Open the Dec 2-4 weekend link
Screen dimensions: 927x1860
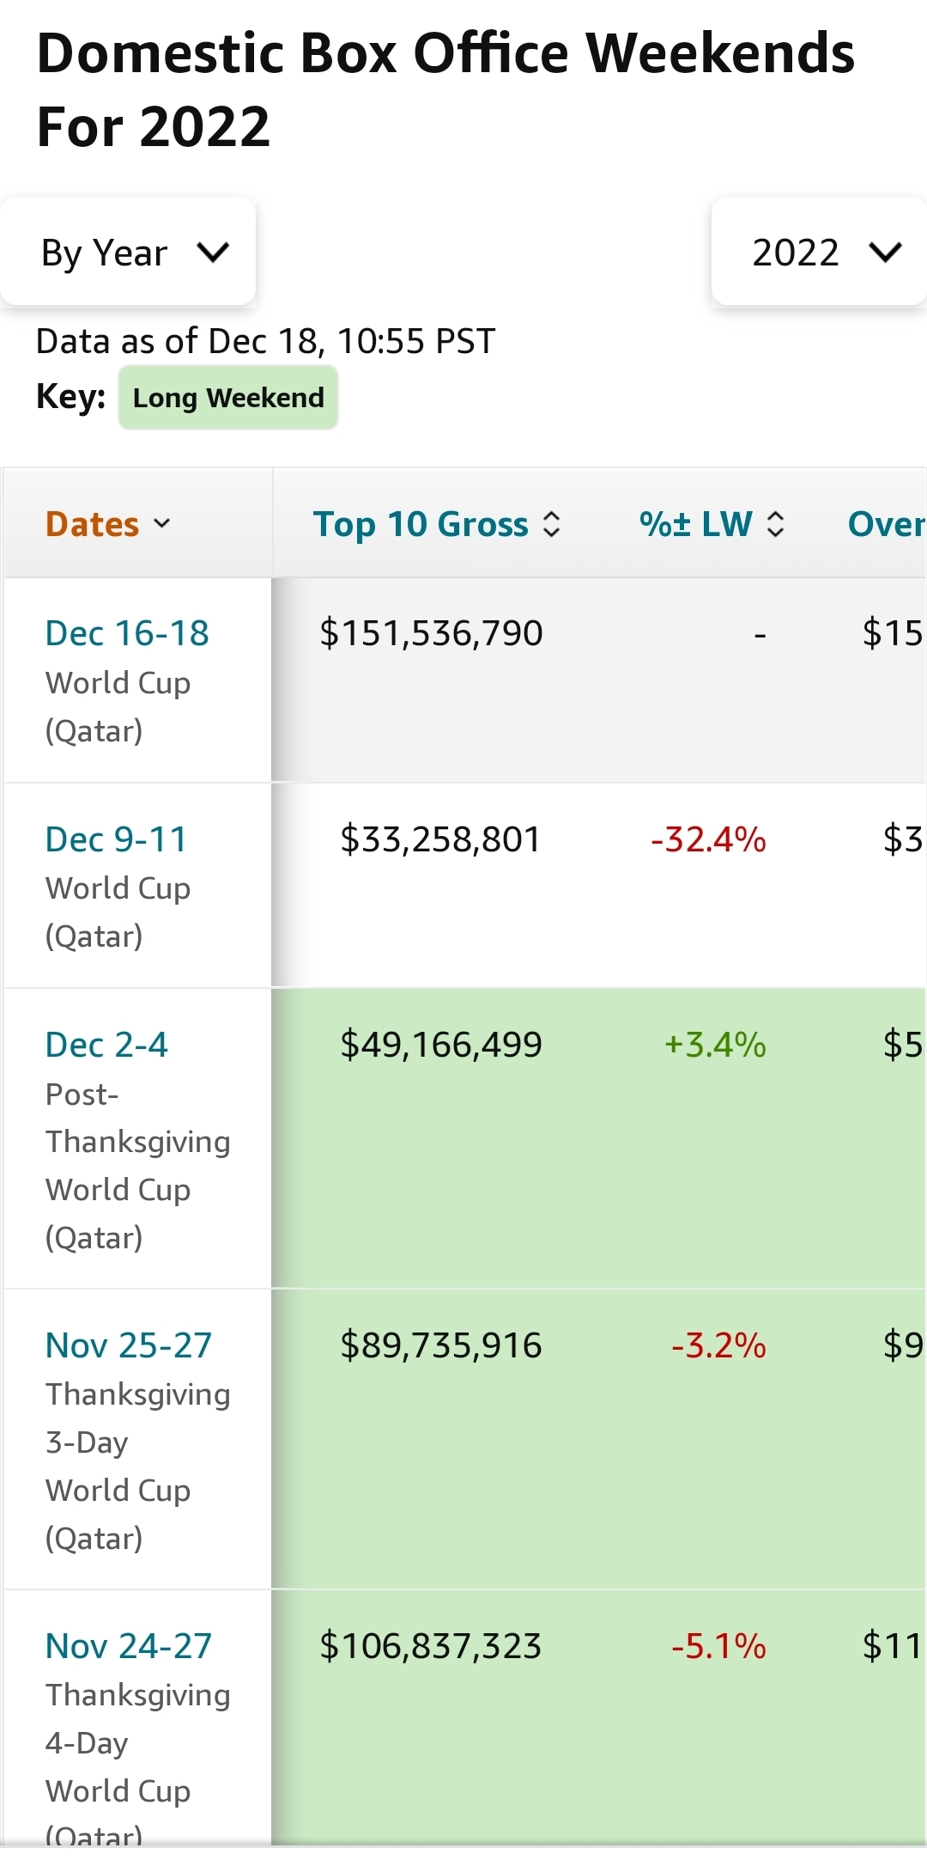tap(106, 1045)
